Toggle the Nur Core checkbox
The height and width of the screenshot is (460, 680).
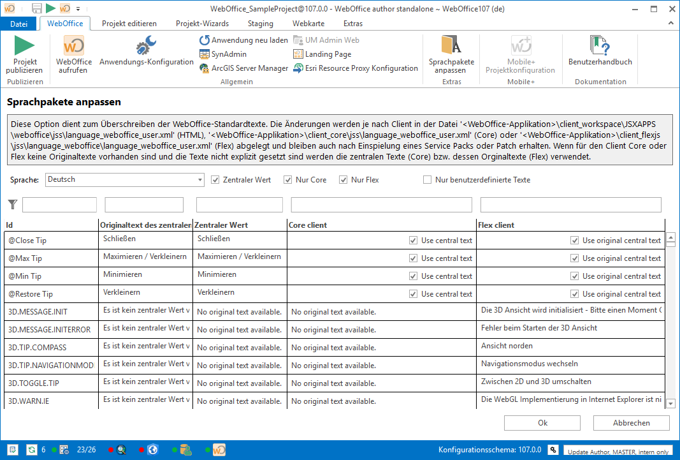(288, 180)
